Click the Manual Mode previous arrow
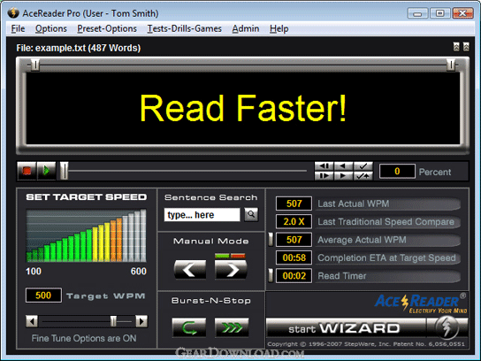The image size is (481, 361). [x=190, y=269]
